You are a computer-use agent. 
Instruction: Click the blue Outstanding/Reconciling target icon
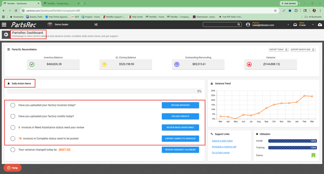[x=177, y=64]
